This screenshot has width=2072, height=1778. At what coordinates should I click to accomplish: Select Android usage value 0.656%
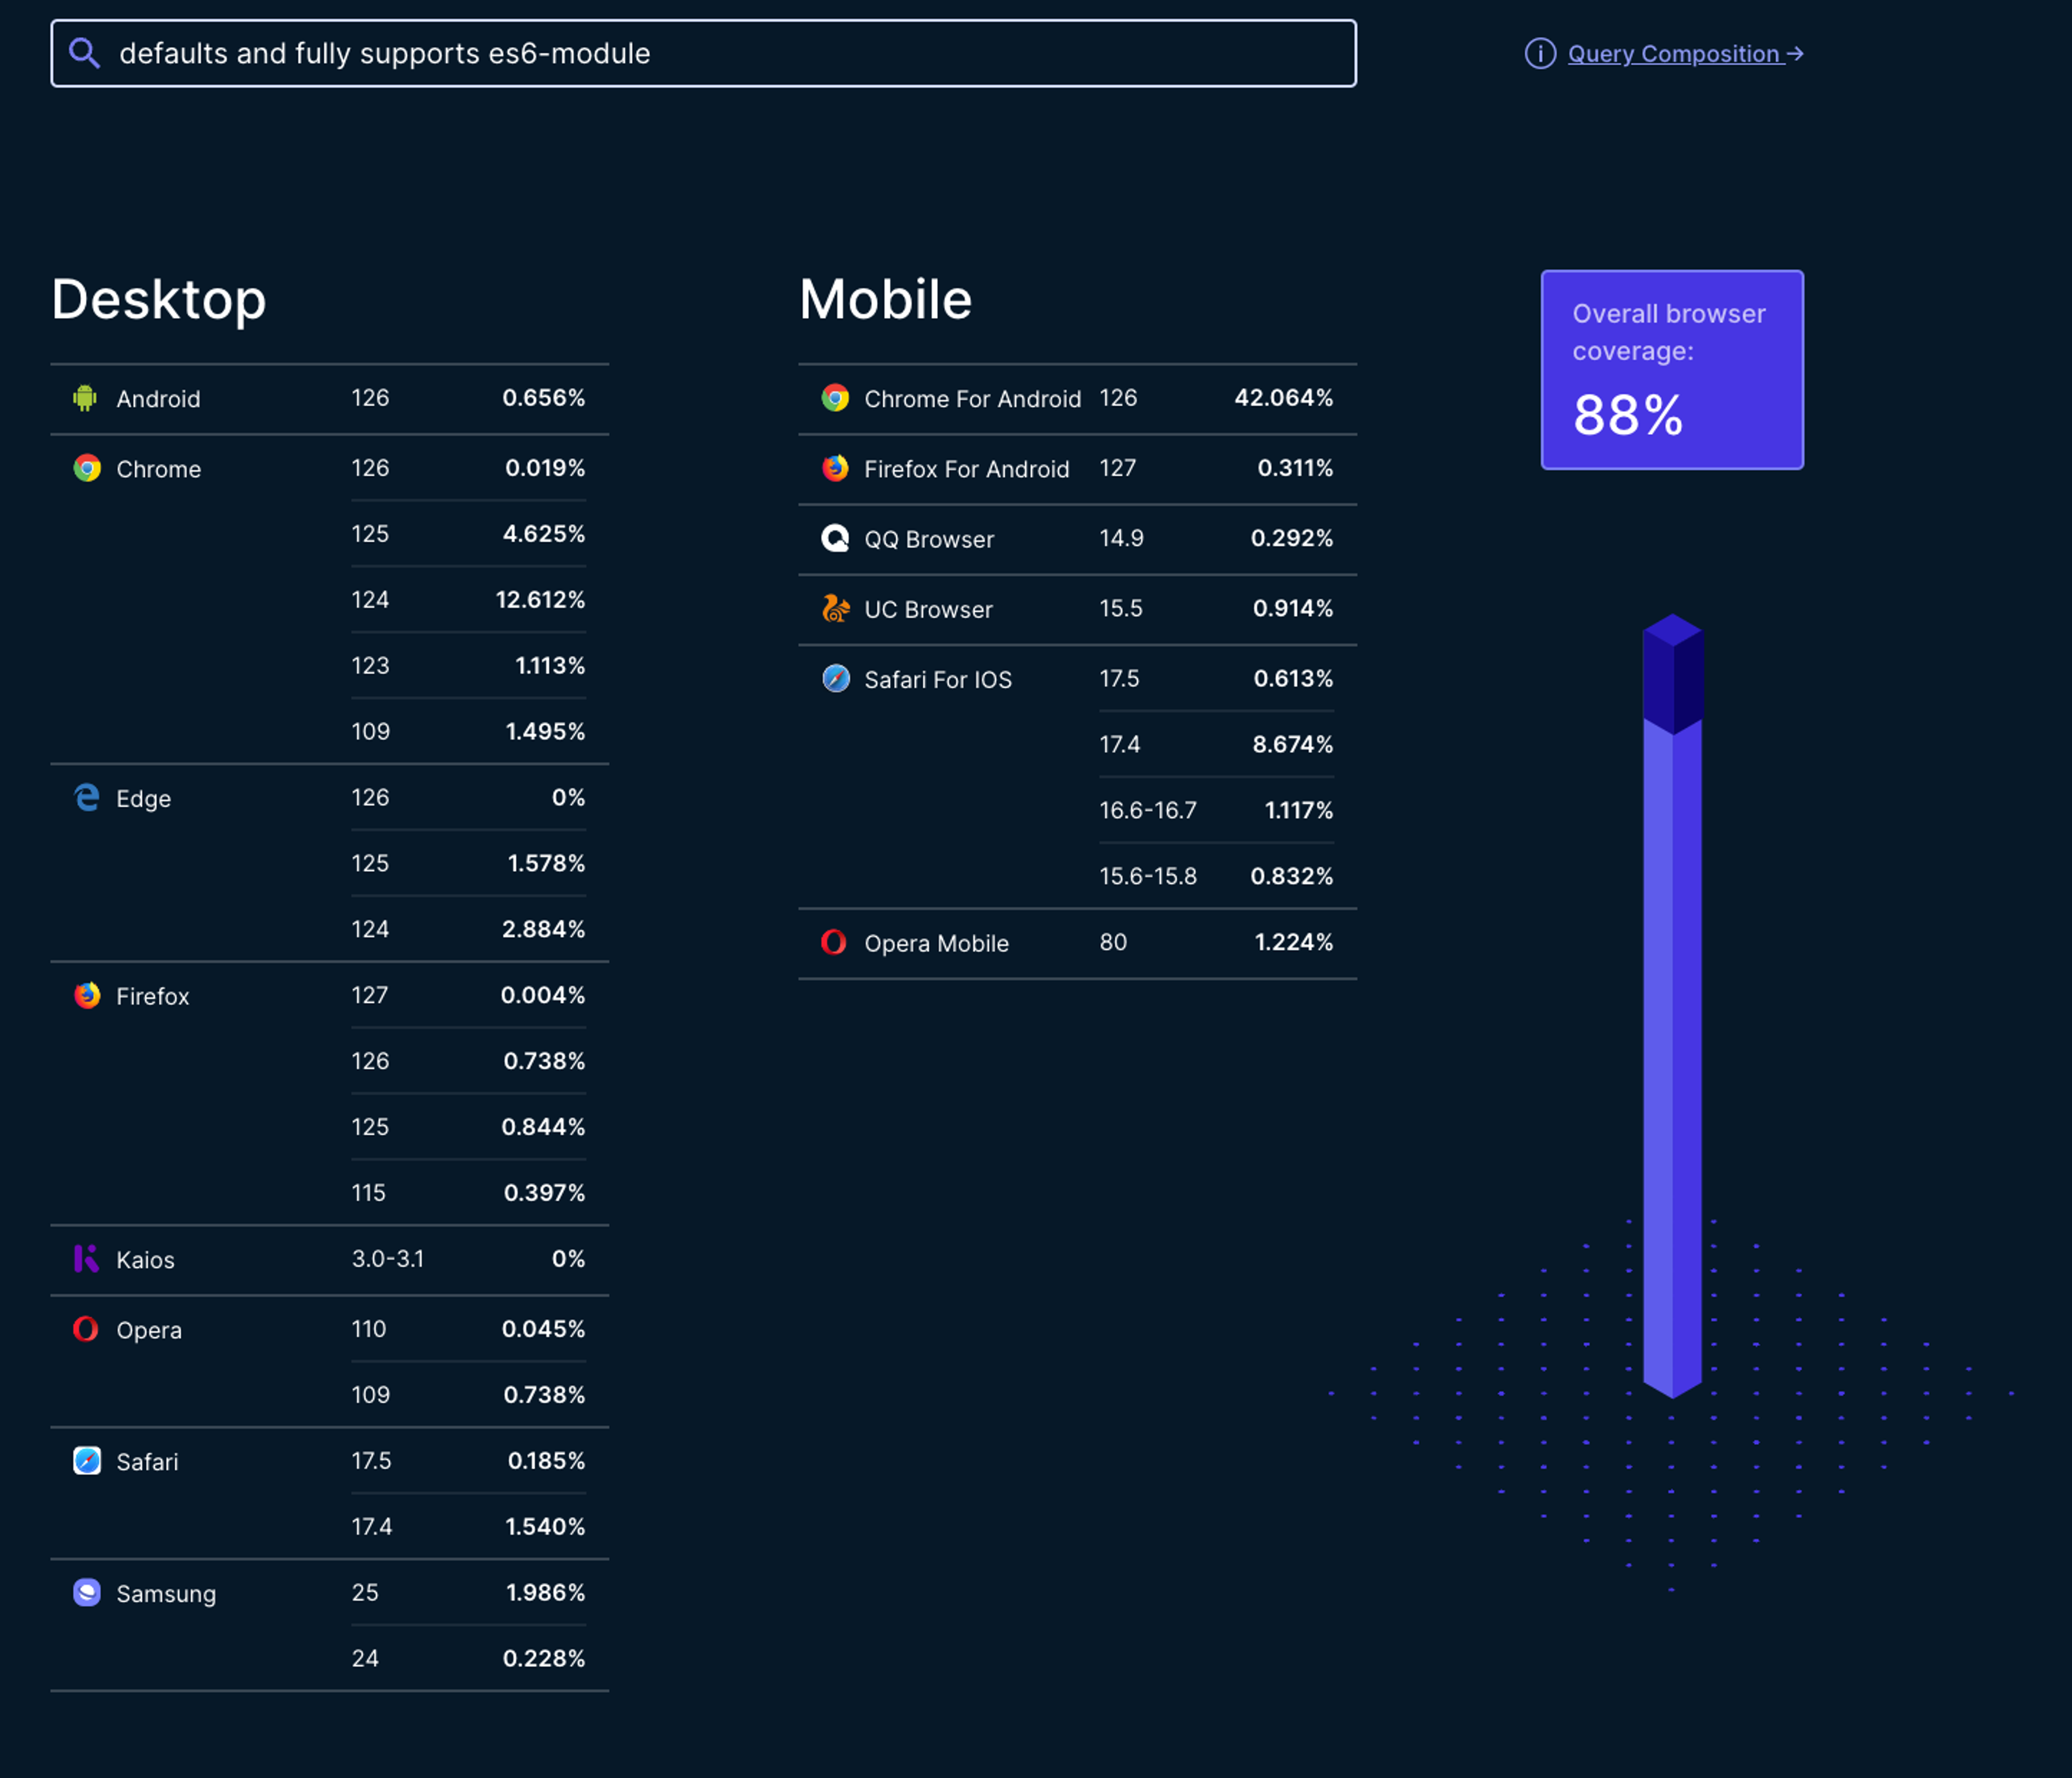[x=543, y=397]
